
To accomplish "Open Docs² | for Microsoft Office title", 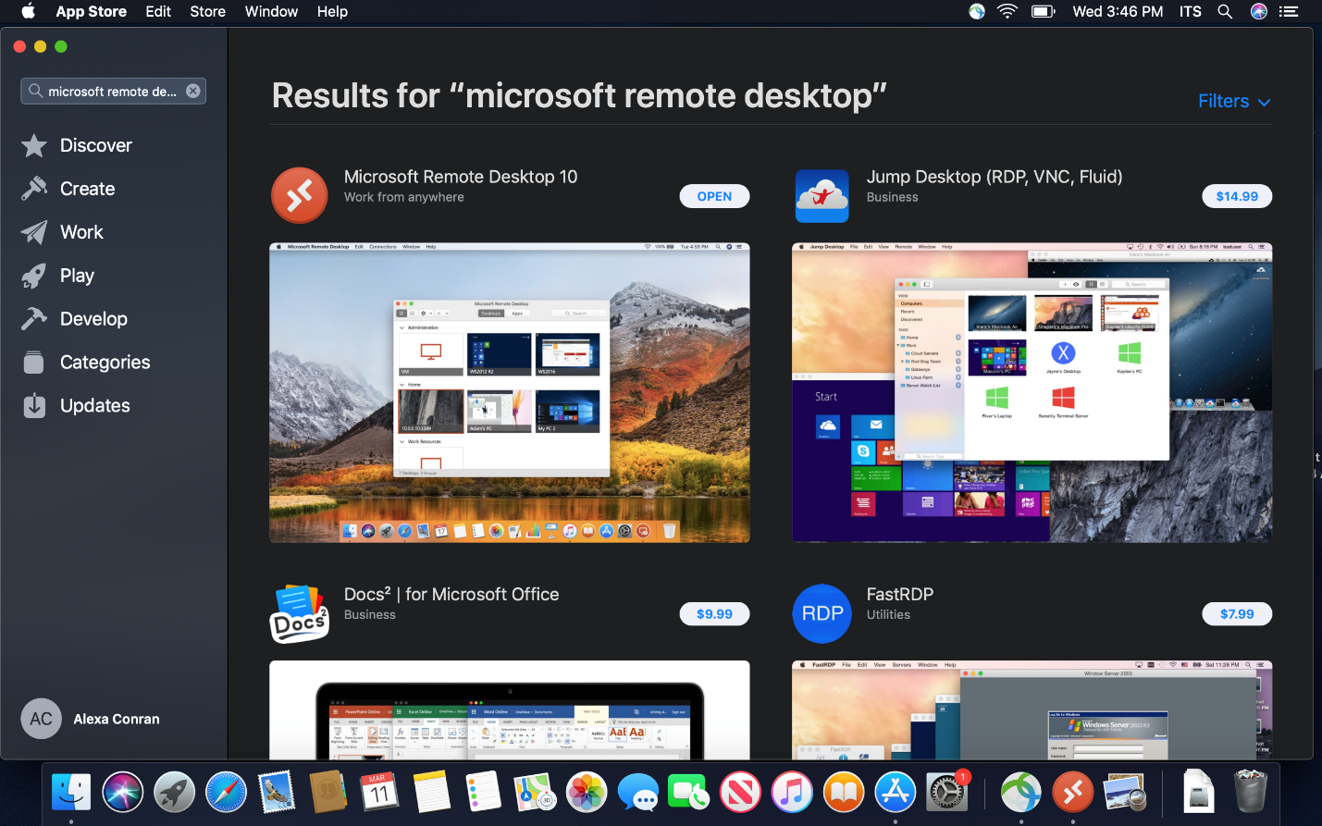I will click(451, 594).
